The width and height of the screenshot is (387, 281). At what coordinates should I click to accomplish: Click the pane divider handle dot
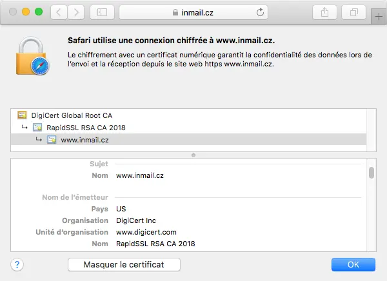[193, 155]
